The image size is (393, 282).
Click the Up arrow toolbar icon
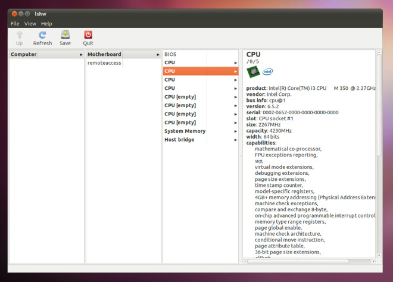(20, 35)
